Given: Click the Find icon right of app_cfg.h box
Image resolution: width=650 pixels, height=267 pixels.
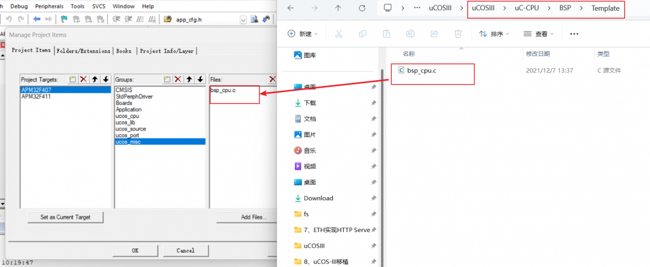Looking at the screenshot, I should point(255,19).
